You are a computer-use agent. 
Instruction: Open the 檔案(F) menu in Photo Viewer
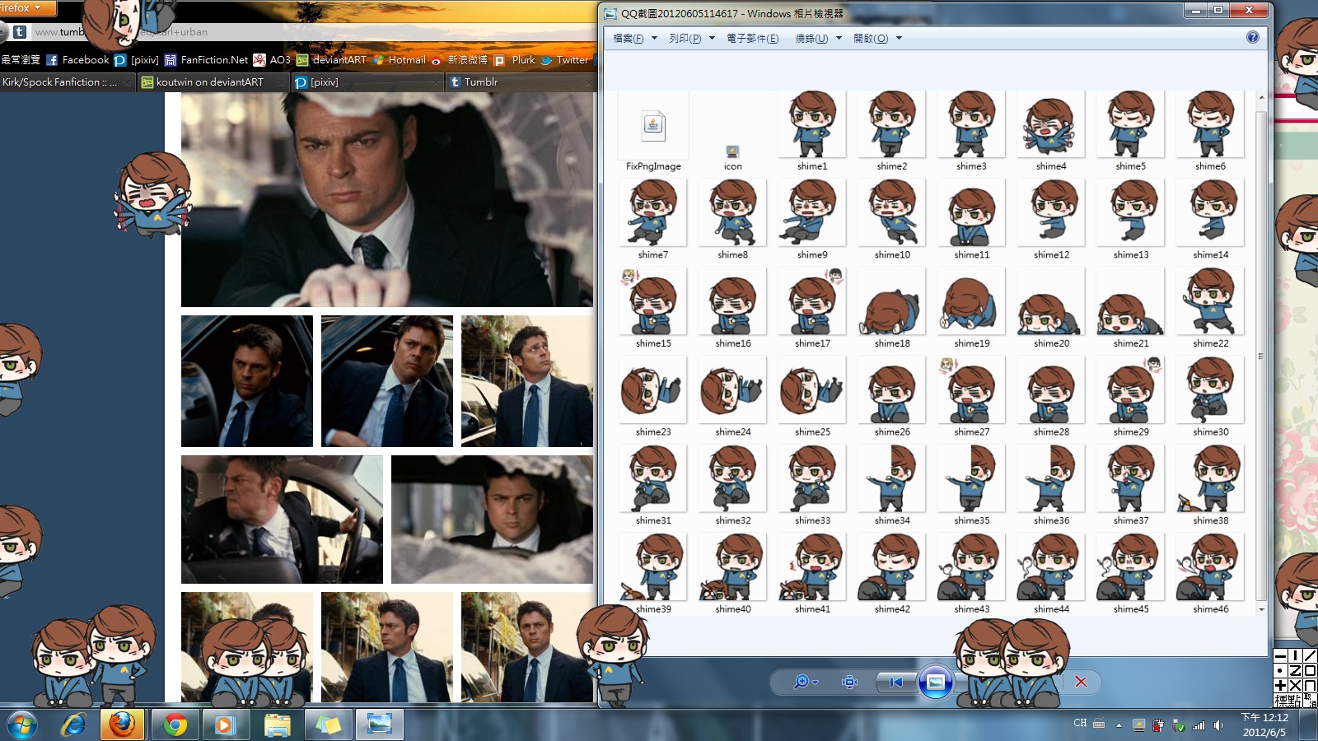click(x=629, y=39)
